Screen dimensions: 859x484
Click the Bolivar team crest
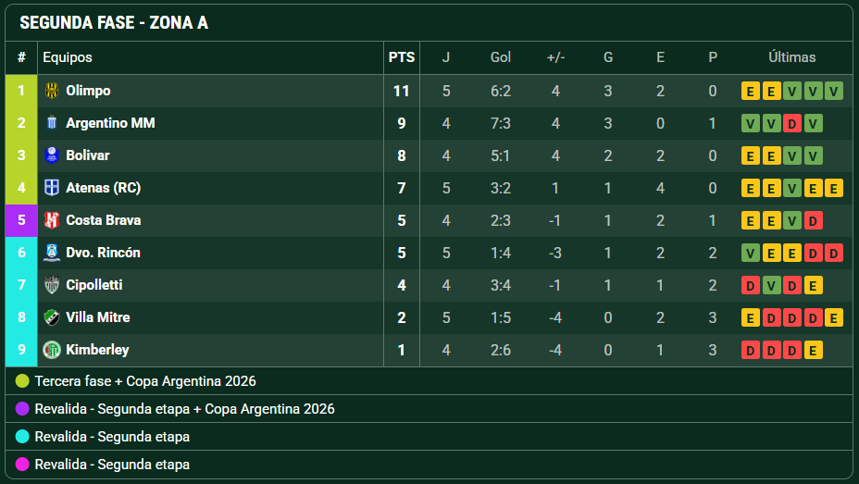[x=52, y=155]
